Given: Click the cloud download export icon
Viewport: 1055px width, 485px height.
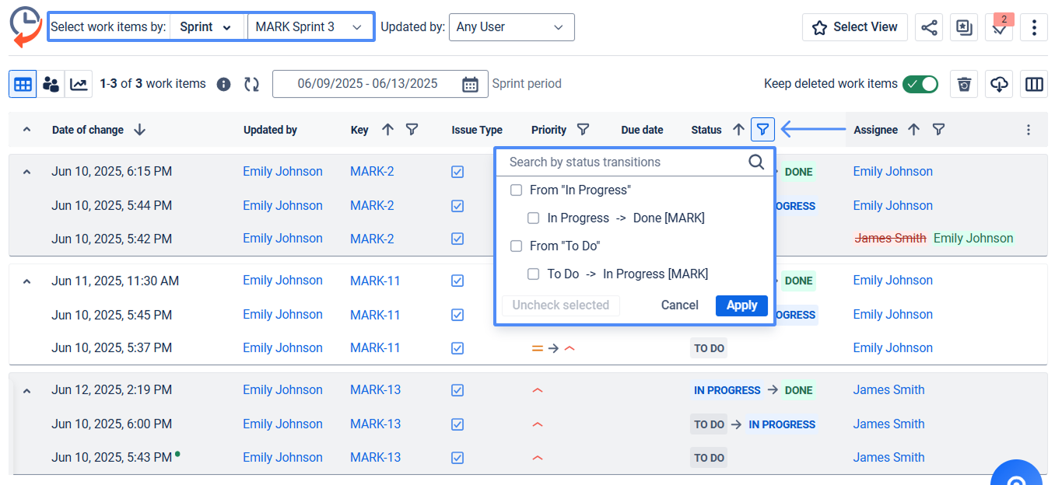Looking at the screenshot, I should 999,84.
